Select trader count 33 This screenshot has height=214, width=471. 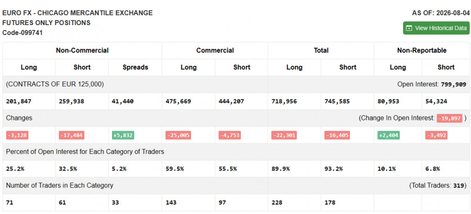115,202
